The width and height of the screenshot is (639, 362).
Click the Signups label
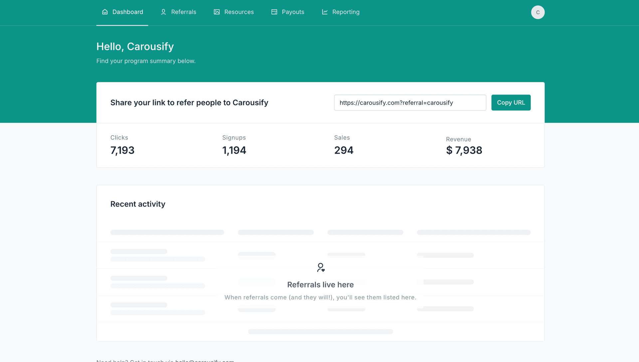click(x=234, y=137)
